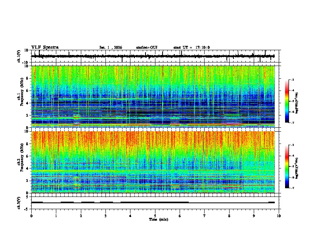This screenshot has width=314, height=242.
Task: Click the "ch.1(V)" waveform axis label
Action: click(x=19, y=56)
